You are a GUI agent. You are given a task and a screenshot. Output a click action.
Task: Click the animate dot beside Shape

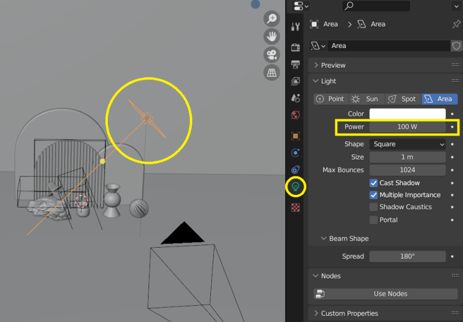[x=452, y=145]
